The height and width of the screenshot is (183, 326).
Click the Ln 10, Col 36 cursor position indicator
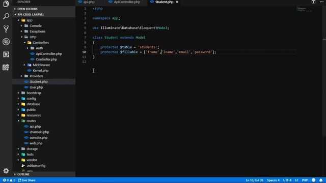[254, 180]
